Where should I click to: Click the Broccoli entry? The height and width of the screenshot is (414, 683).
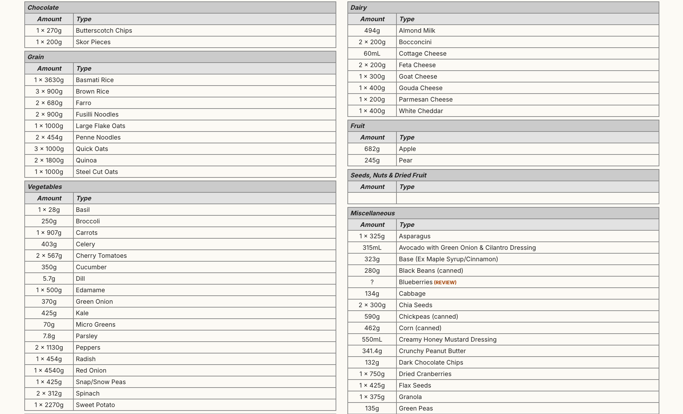(180, 221)
